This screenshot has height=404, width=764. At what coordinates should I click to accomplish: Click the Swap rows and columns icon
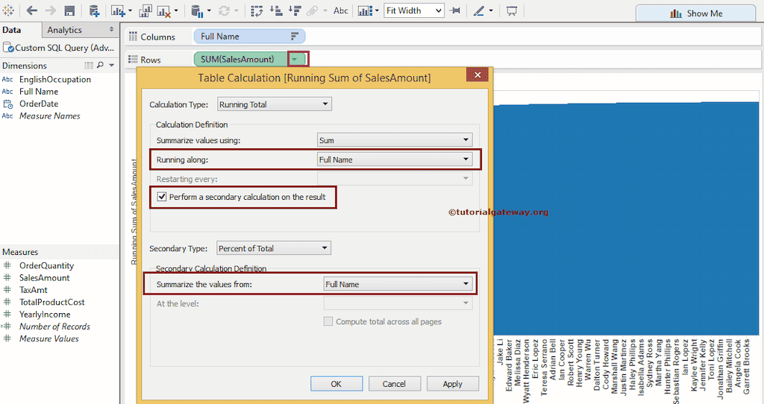[x=257, y=11]
